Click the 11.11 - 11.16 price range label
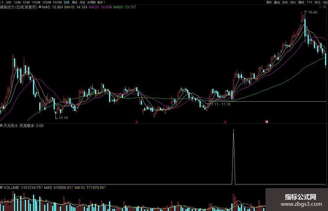 (220, 104)
